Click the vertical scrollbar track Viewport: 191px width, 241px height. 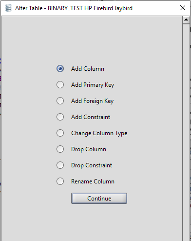(186, 132)
